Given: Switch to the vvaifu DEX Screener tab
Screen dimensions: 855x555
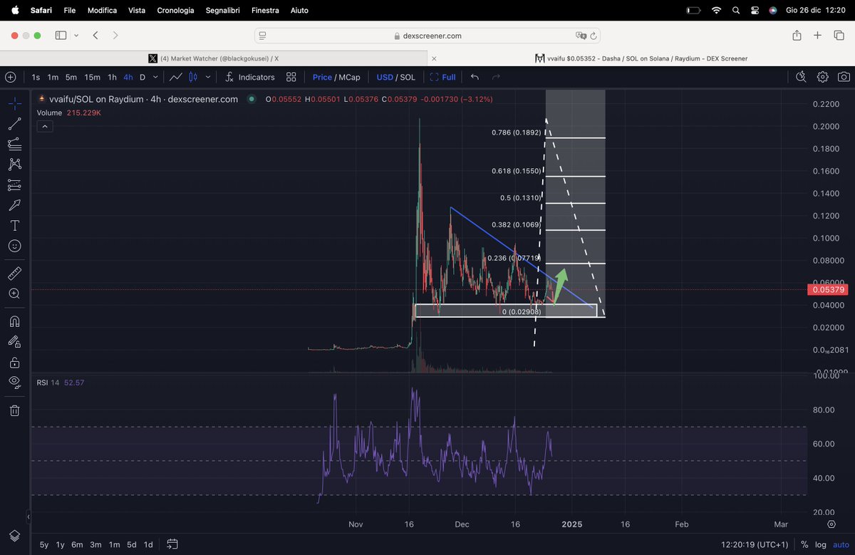Looking at the screenshot, I should [x=641, y=58].
